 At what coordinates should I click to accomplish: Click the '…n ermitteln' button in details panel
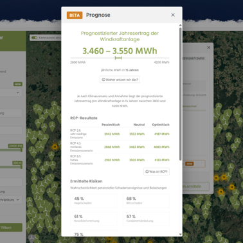pyautogui.click(x=195, y=186)
